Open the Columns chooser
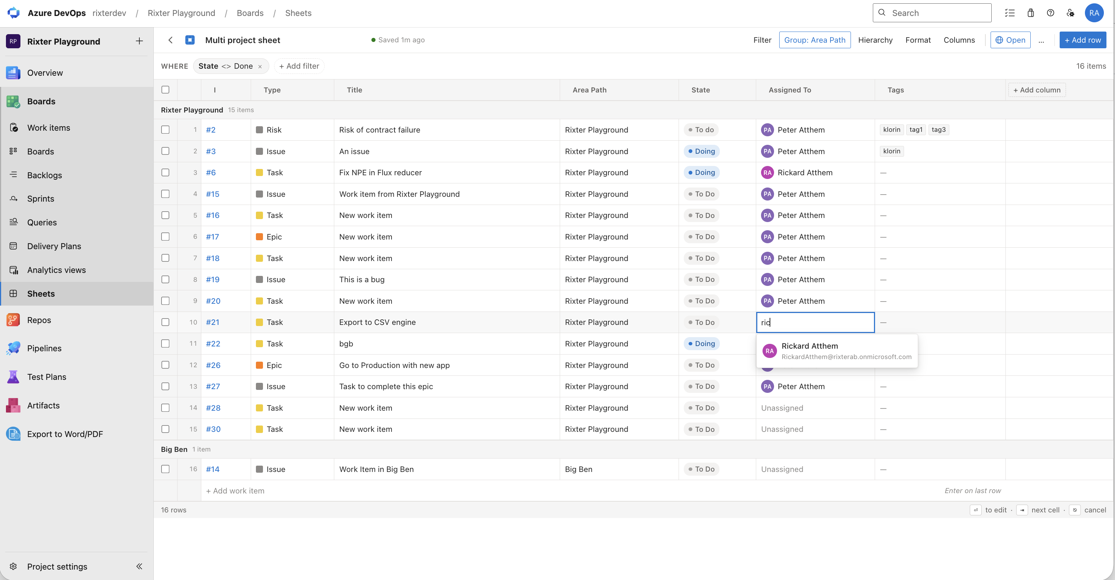The image size is (1115, 580). point(959,40)
